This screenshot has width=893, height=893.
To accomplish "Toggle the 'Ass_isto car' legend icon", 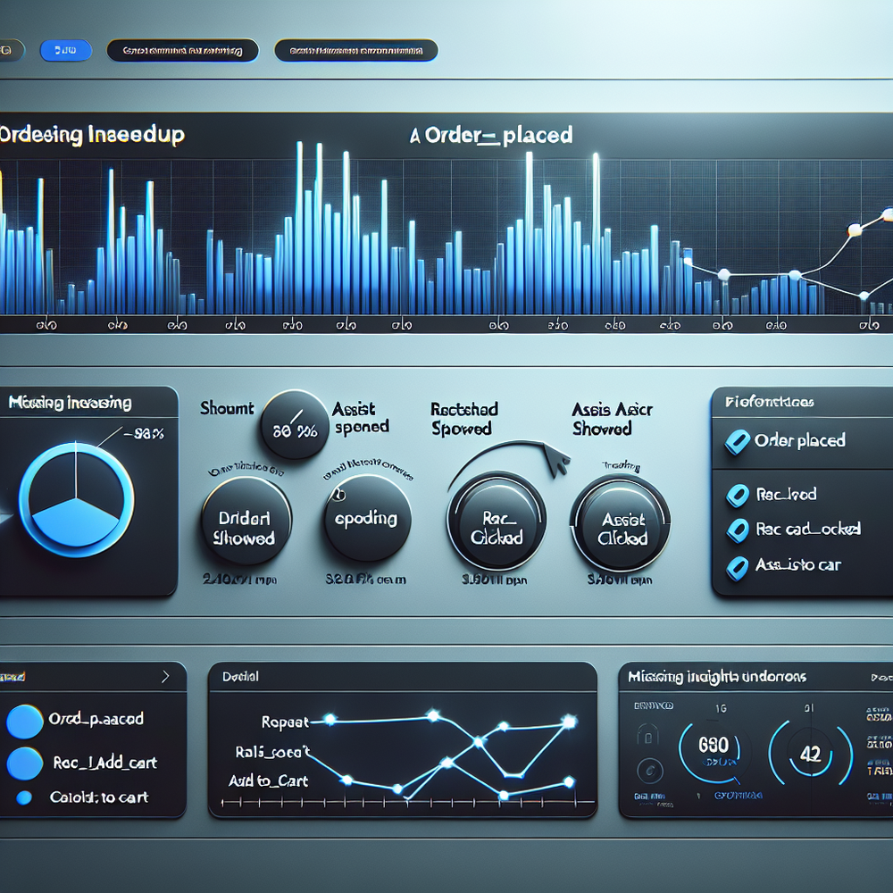I will pos(738,568).
